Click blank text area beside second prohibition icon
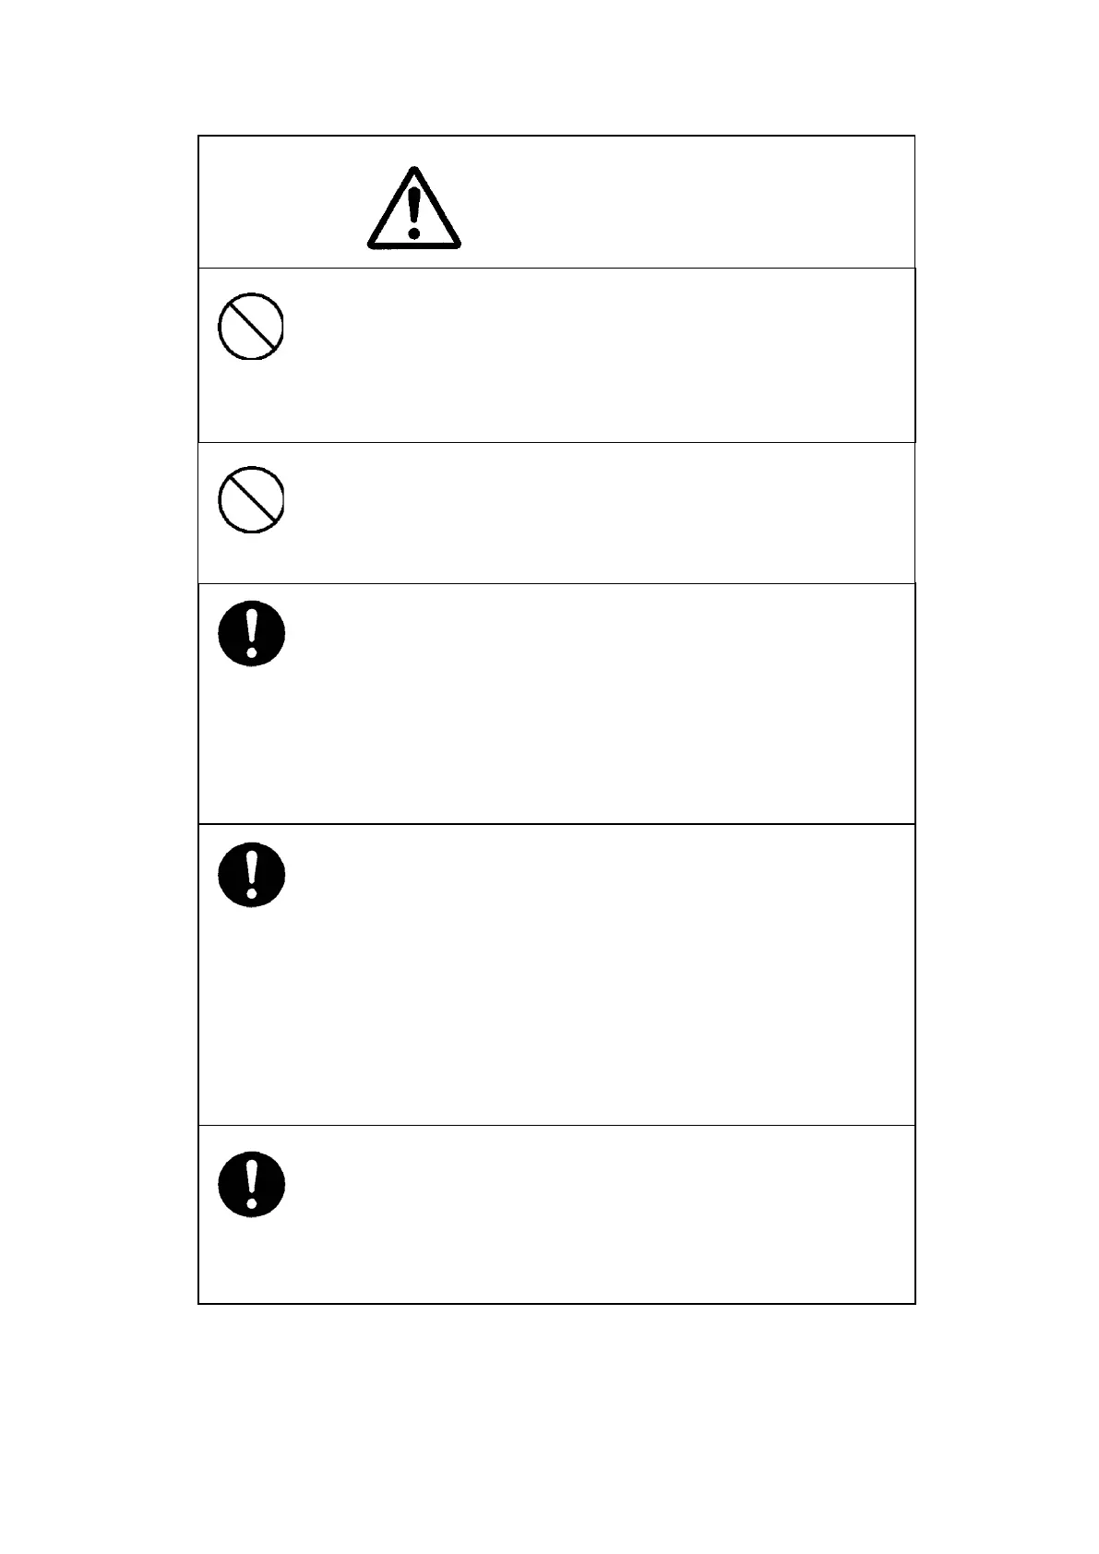 click(600, 513)
